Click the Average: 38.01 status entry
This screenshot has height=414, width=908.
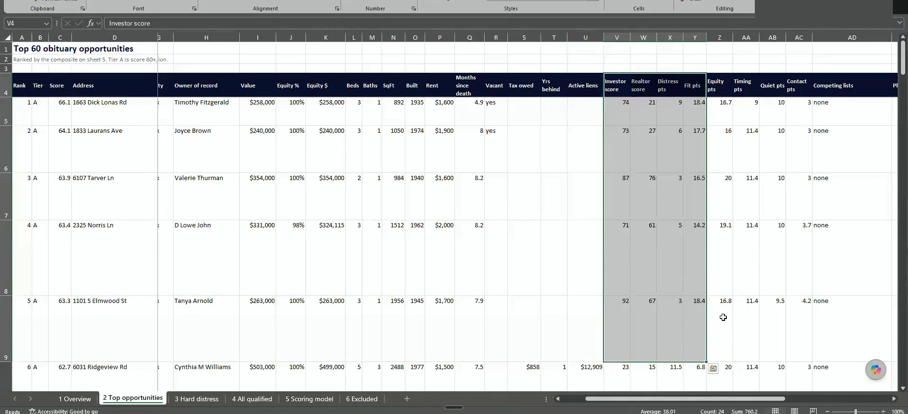click(658, 412)
